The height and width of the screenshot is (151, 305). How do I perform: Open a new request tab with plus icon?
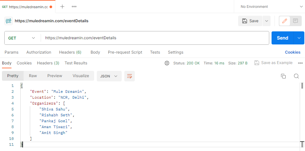[x=62, y=7]
